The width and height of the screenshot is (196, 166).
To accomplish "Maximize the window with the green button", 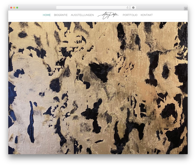I will [17, 8].
